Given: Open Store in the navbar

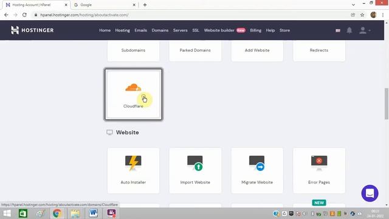Looking at the screenshot, I should [x=284, y=30].
